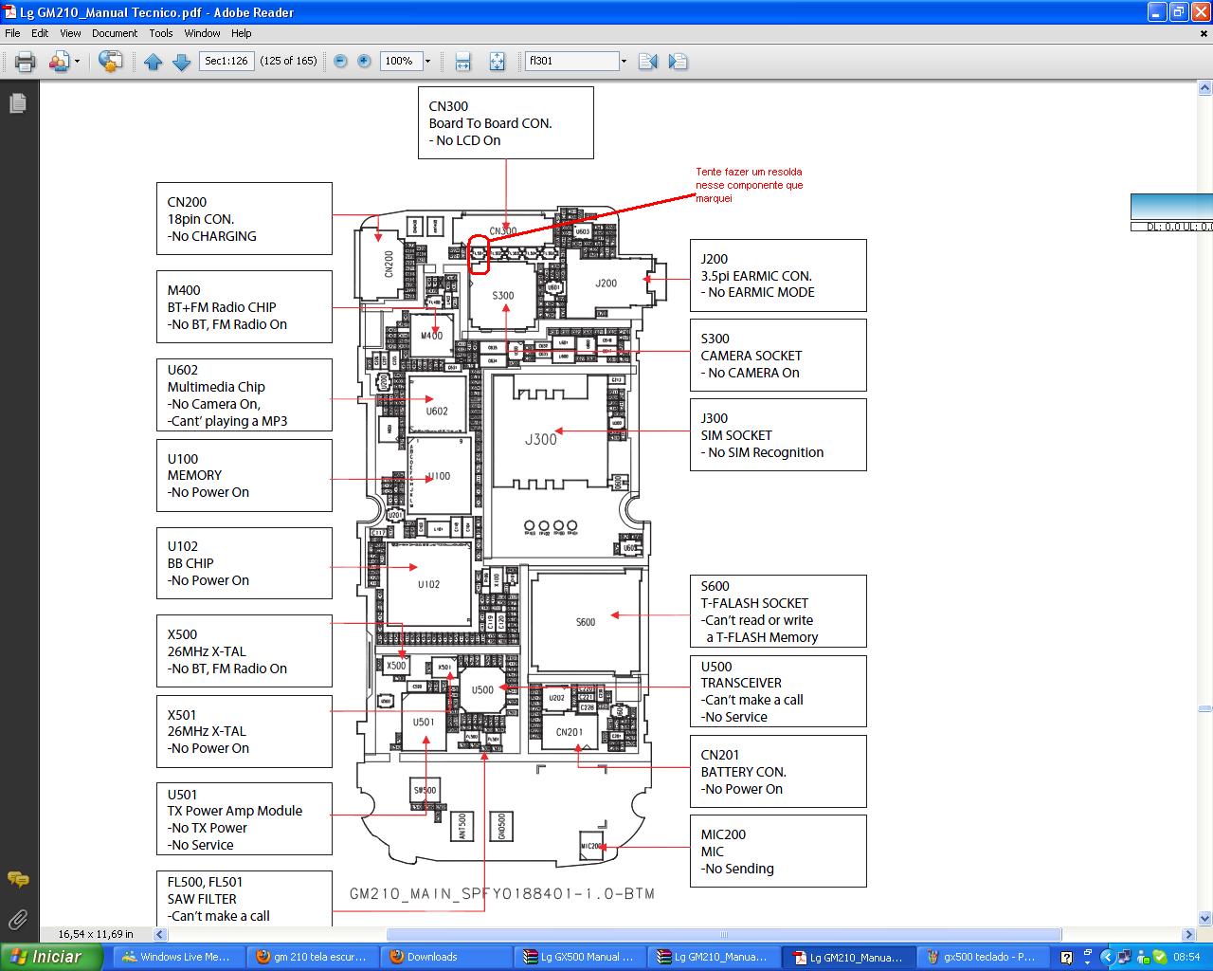Open the View menu
The height and width of the screenshot is (971, 1213).
(x=70, y=33)
